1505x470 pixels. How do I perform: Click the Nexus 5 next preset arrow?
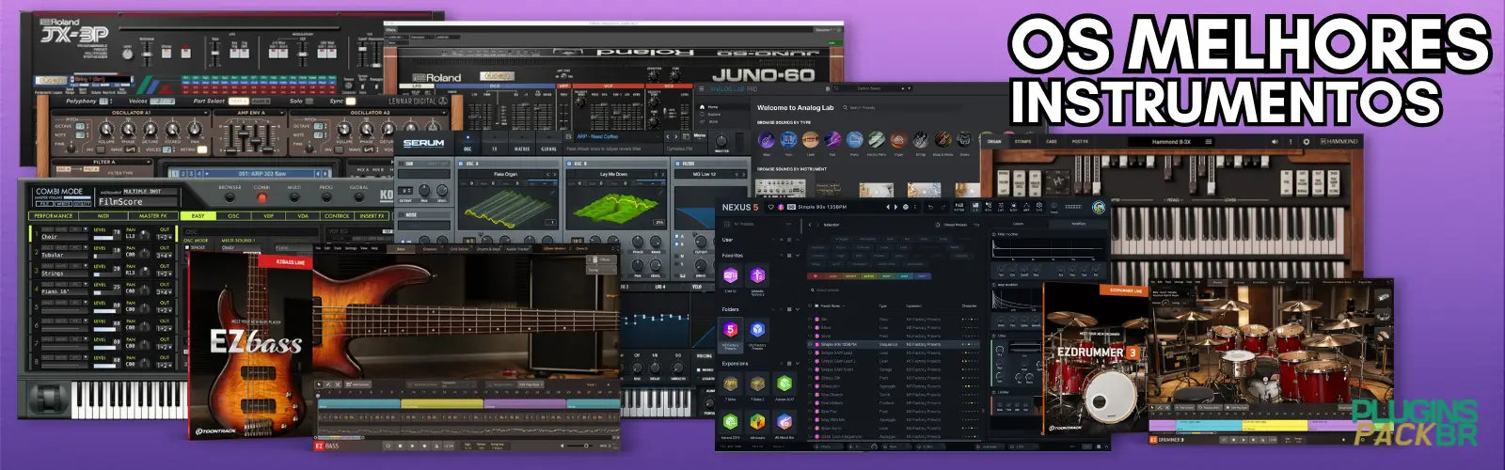click(x=895, y=207)
